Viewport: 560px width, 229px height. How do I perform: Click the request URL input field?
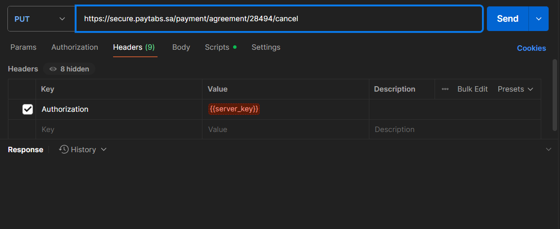tap(279, 19)
